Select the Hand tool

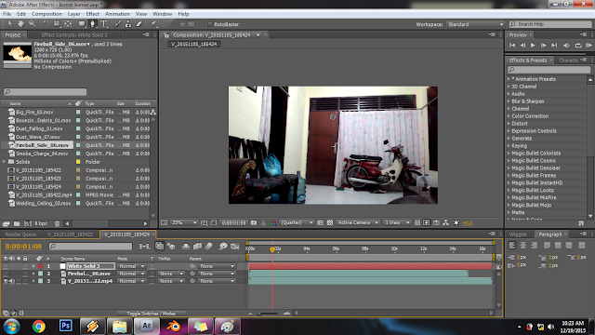[x=20, y=24]
